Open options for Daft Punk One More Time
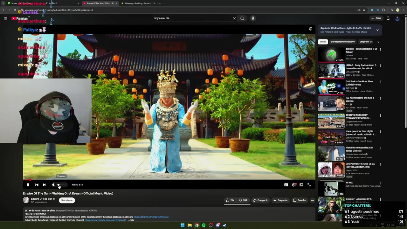 click(x=380, y=82)
